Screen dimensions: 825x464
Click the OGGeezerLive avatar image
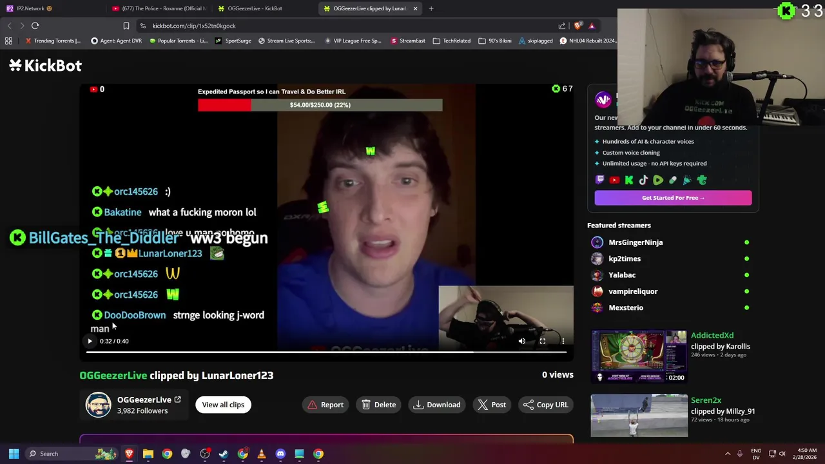[x=99, y=405]
